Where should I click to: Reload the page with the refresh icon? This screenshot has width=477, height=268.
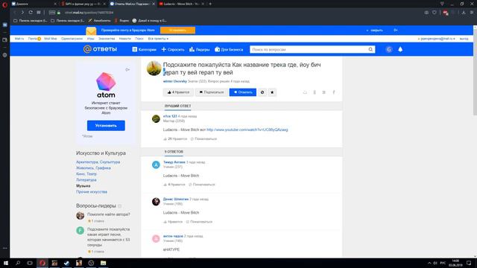tap(31, 13)
